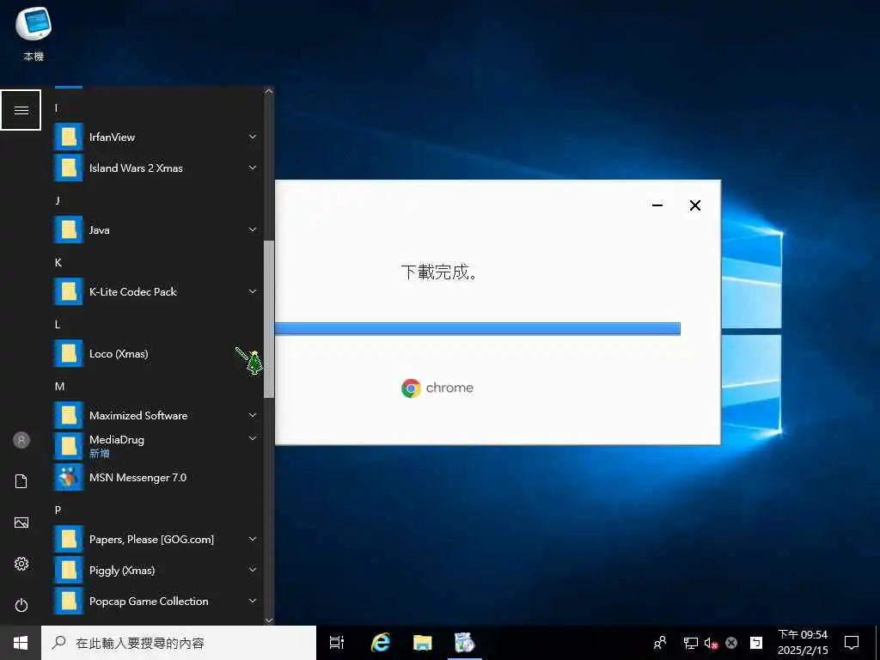
Task: Launch Internet Explorer from taskbar
Action: pyautogui.click(x=381, y=643)
